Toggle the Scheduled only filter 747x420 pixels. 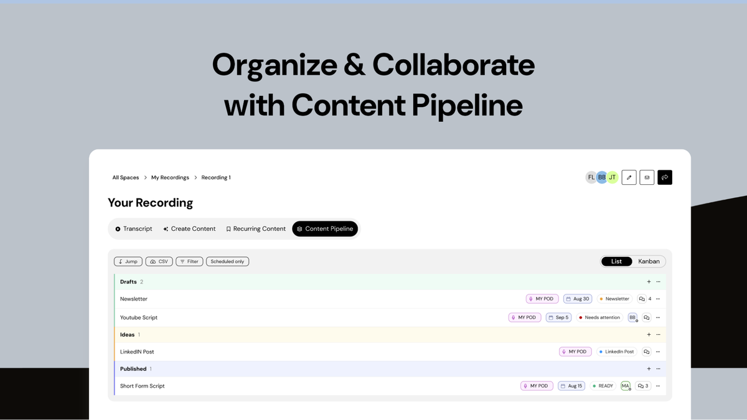point(227,261)
